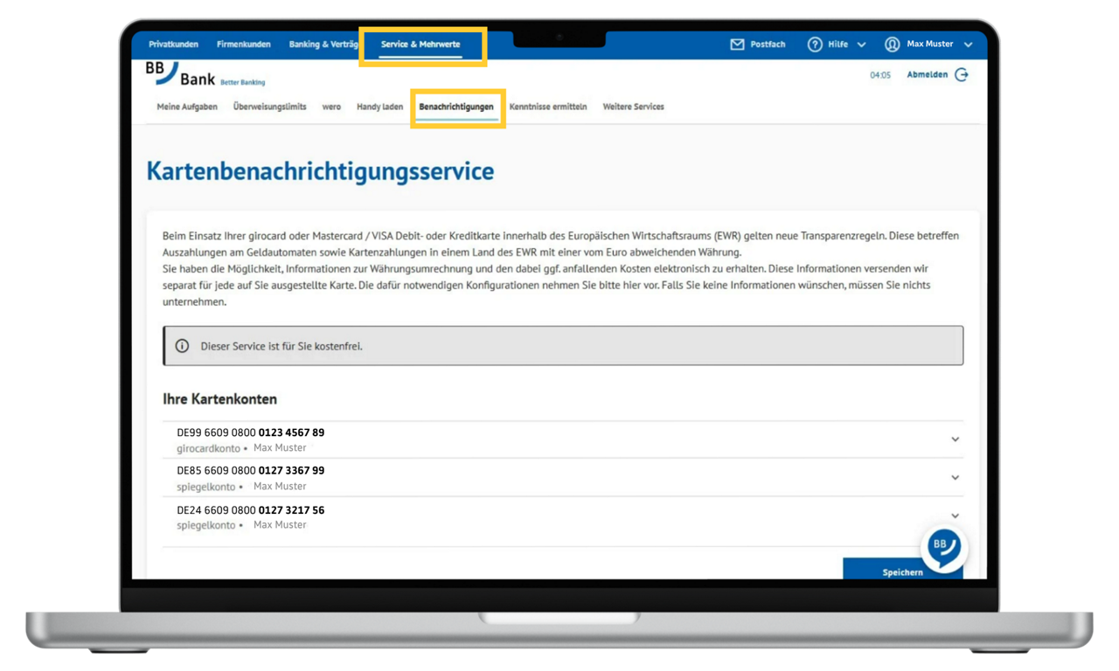Expand the Hilfe dropdown chevron
This screenshot has height=671, width=1119.
pos(861,45)
